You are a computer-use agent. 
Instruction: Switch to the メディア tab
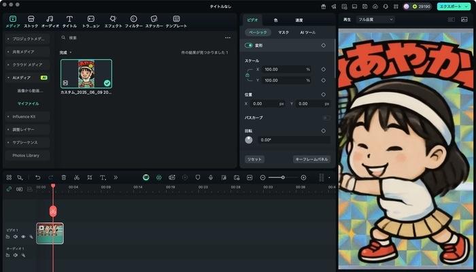point(13,22)
